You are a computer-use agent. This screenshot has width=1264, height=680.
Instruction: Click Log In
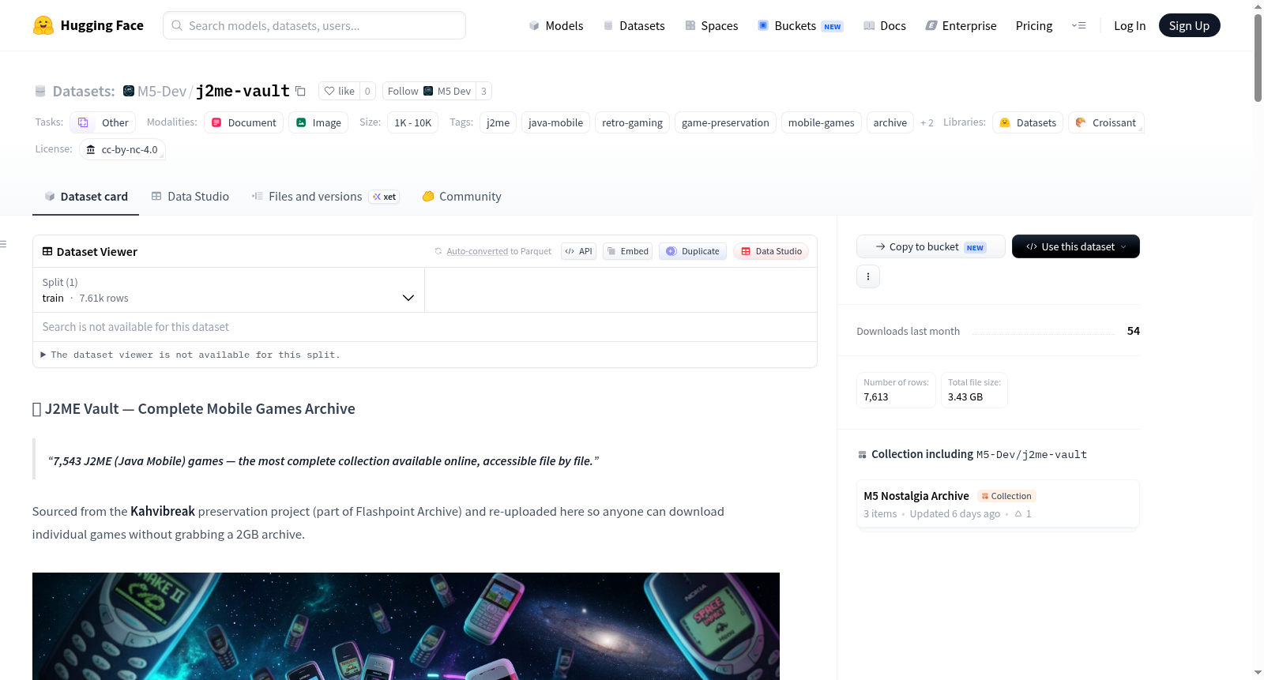(1130, 25)
